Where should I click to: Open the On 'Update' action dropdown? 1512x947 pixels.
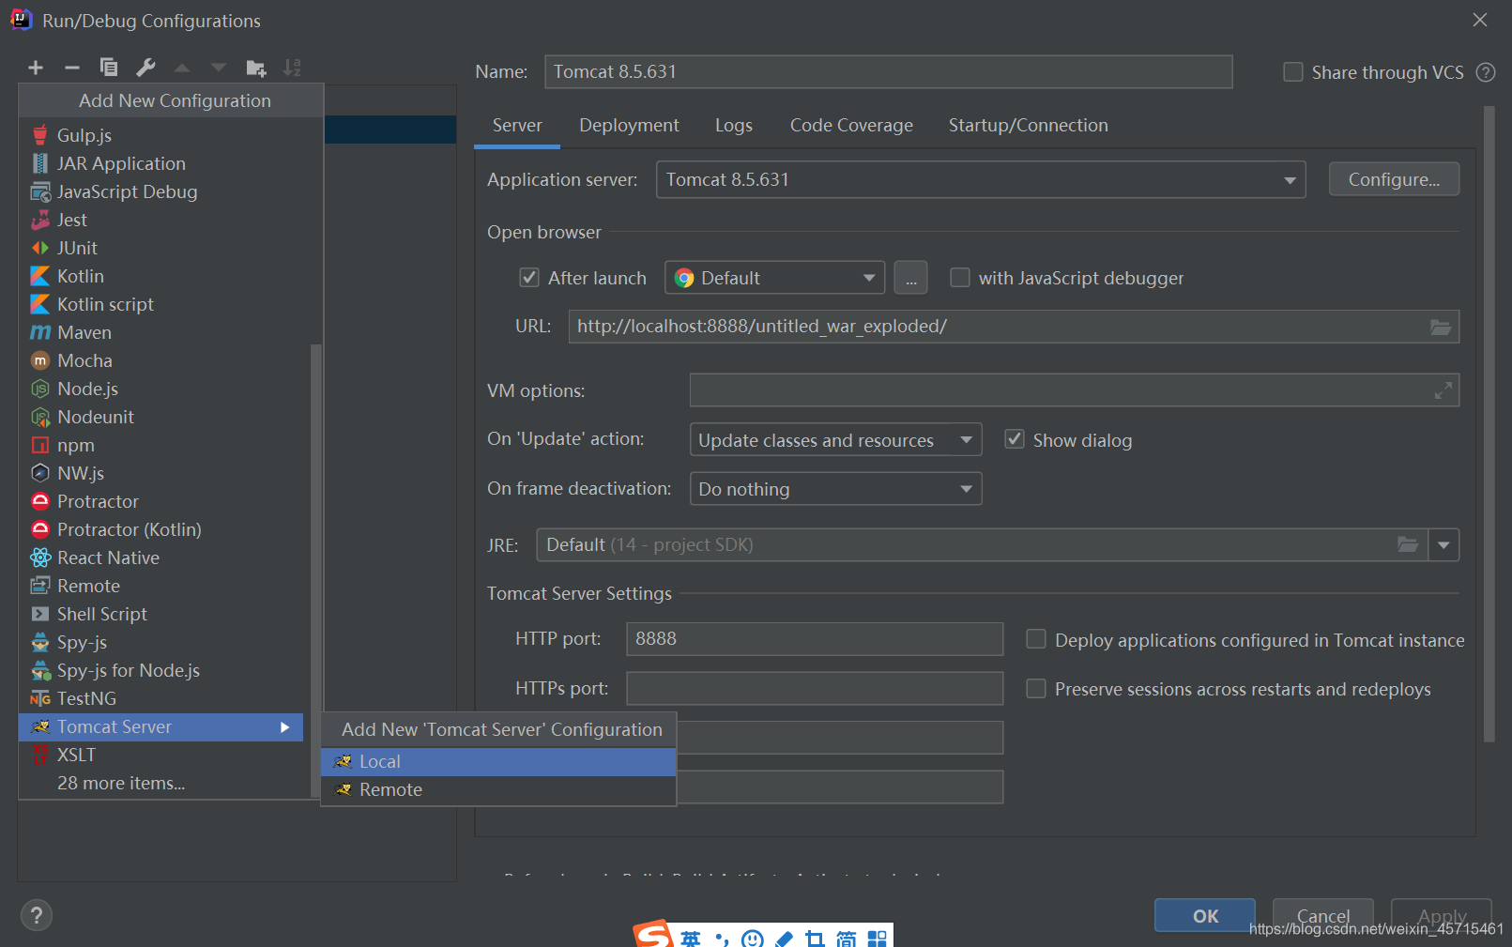click(x=835, y=439)
